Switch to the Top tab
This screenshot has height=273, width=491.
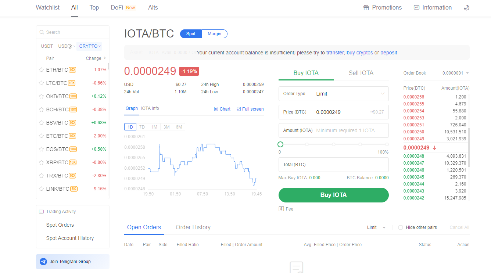pyautogui.click(x=94, y=7)
